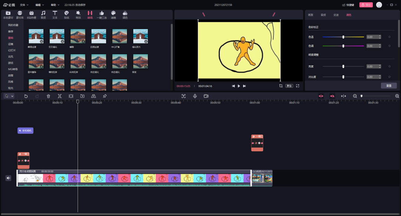The height and width of the screenshot is (216, 401).
Task: Click the pink 导出 export button
Action: click(366, 5)
